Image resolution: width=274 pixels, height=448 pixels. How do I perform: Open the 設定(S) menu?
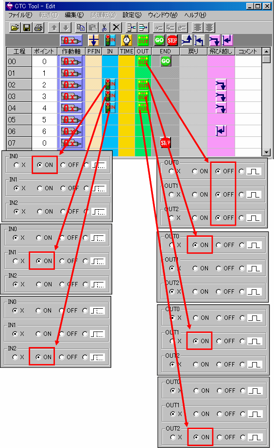click(132, 15)
